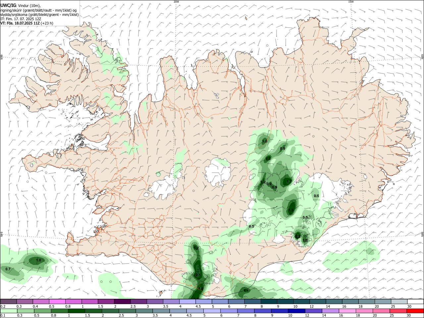Click the '25' label under the lower colorbar

click(391, 316)
